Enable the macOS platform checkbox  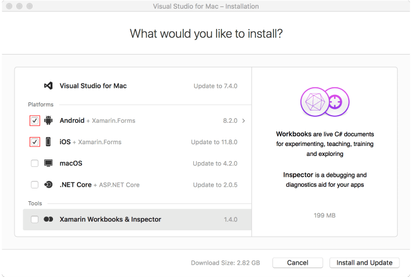(x=34, y=163)
